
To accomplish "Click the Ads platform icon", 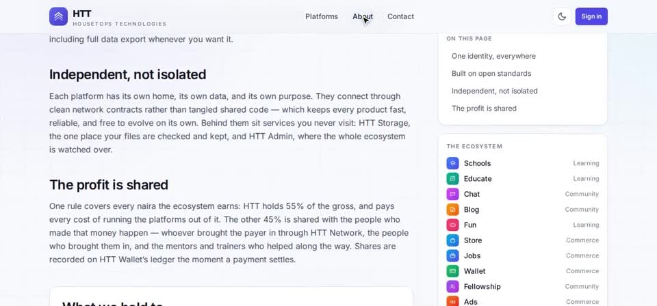I will point(452,302).
